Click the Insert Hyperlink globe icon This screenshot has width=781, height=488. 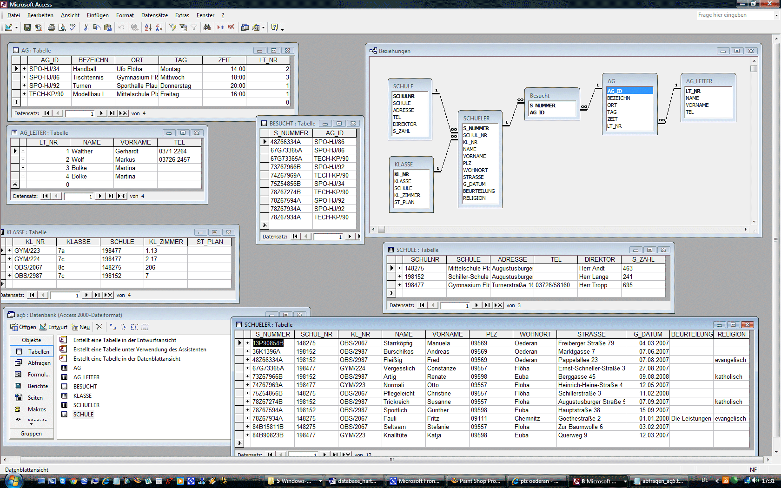pyautogui.click(x=134, y=27)
